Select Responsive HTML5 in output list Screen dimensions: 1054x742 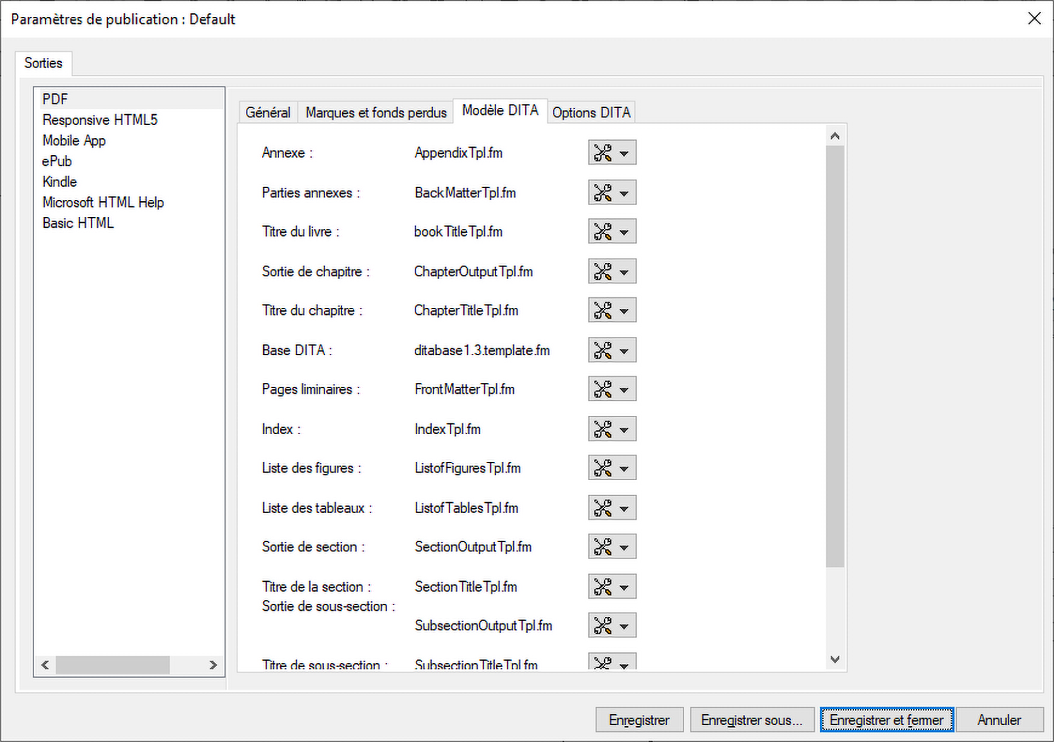(x=100, y=120)
